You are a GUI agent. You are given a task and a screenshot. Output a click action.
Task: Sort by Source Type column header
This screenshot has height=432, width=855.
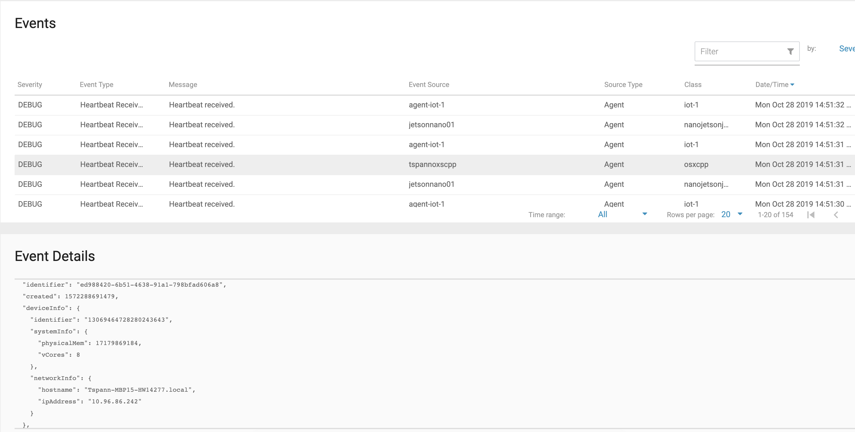[623, 85]
